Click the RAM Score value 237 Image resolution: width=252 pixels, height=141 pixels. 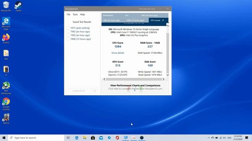[150, 47]
